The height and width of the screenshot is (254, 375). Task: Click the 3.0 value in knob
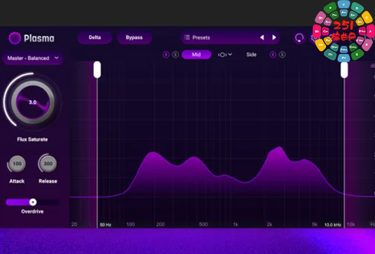pyautogui.click(x=32, y=102)
